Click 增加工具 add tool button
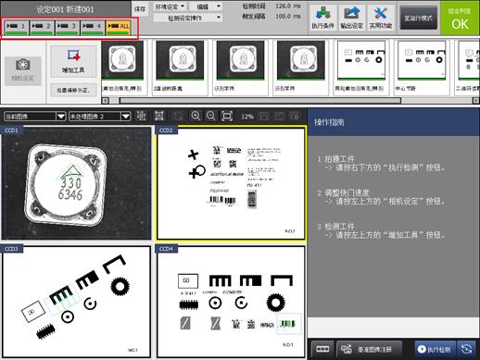480x360 pixels. [x=73, y=61]
